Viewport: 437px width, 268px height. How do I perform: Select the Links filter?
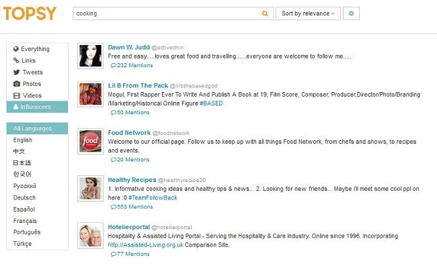[x=38, y=60]
